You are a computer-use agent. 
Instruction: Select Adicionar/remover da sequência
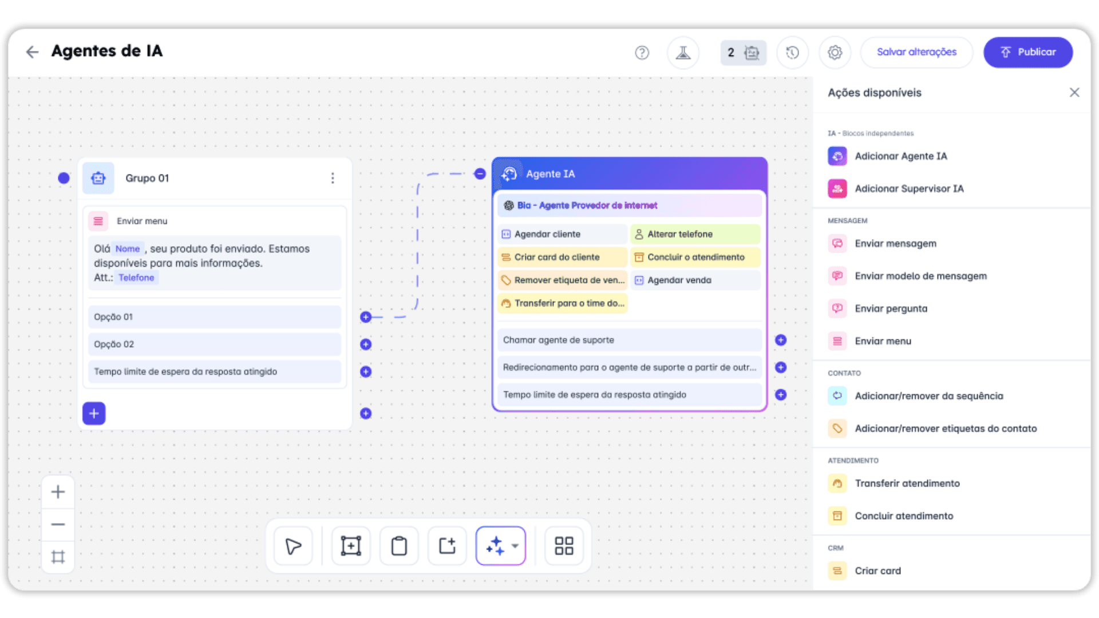[x=915, y=396]
